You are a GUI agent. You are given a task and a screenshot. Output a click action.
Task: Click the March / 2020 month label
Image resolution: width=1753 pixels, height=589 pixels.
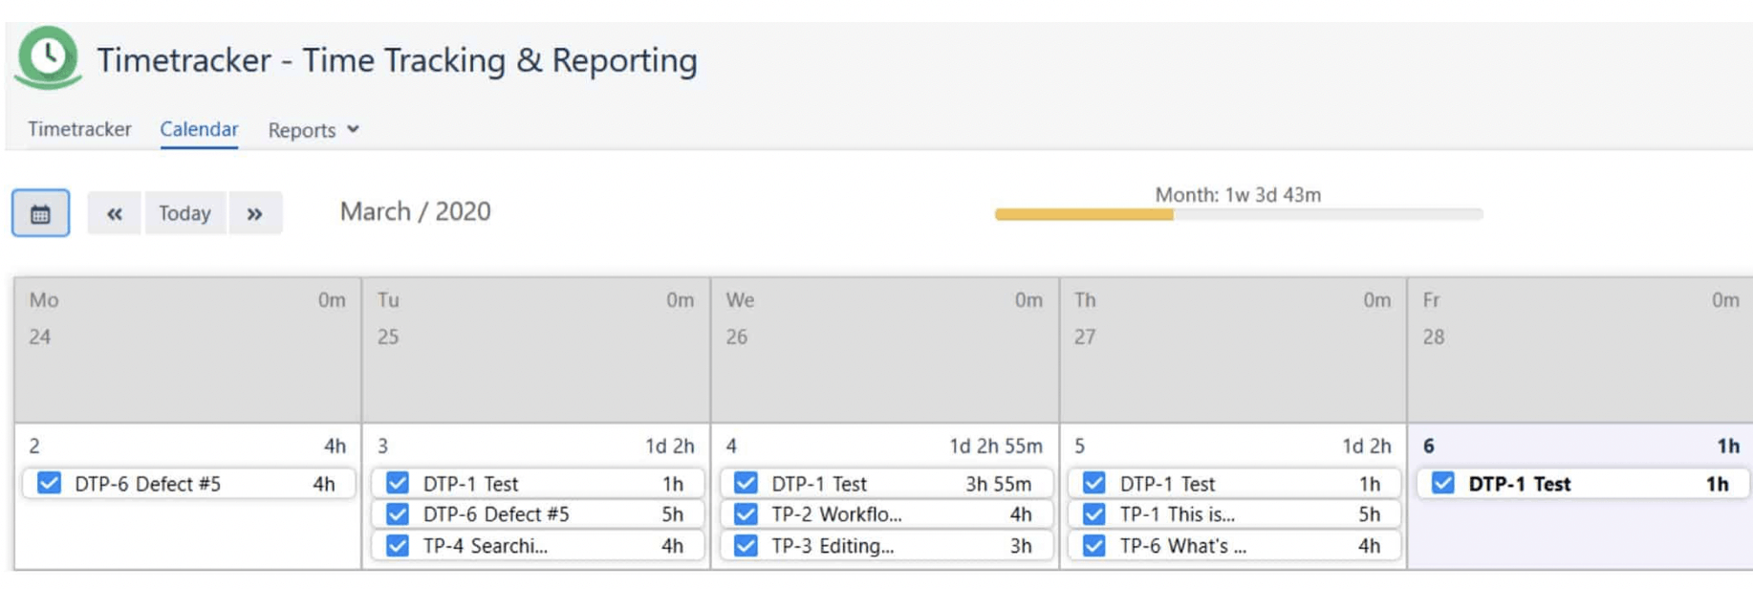415,211
